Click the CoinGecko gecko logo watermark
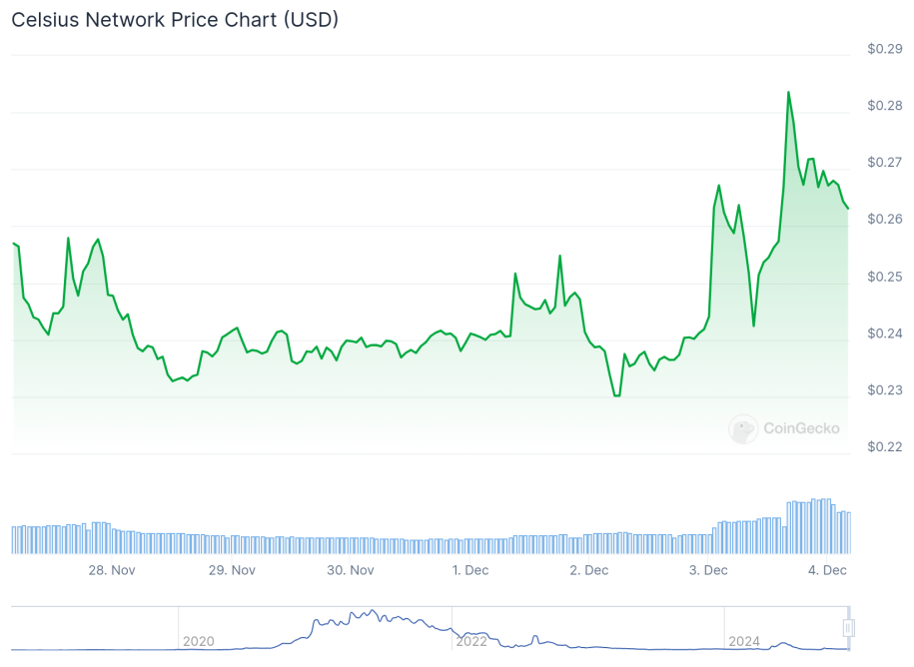 point(743,429)
